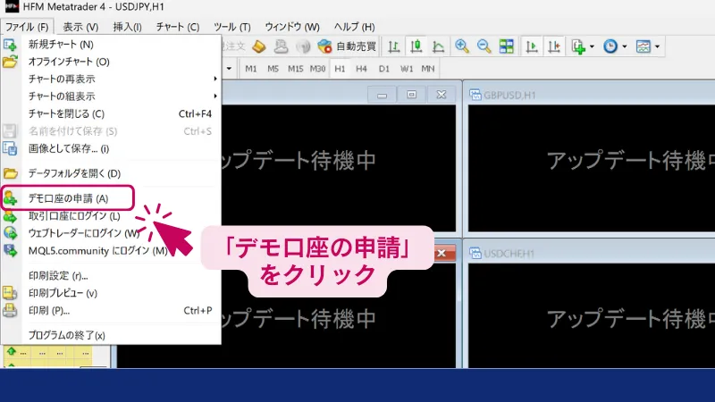Click the web trader globe icon
This screenshot has height=402, width=715.
[10, 233]
